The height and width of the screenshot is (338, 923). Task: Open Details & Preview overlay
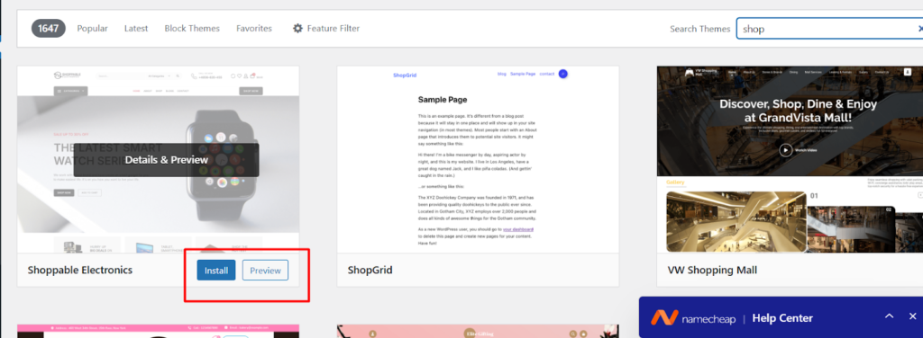(166, 160)
